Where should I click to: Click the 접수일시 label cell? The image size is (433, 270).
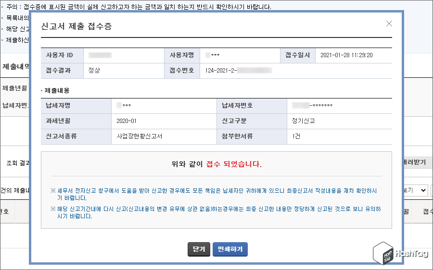point(298,55)
